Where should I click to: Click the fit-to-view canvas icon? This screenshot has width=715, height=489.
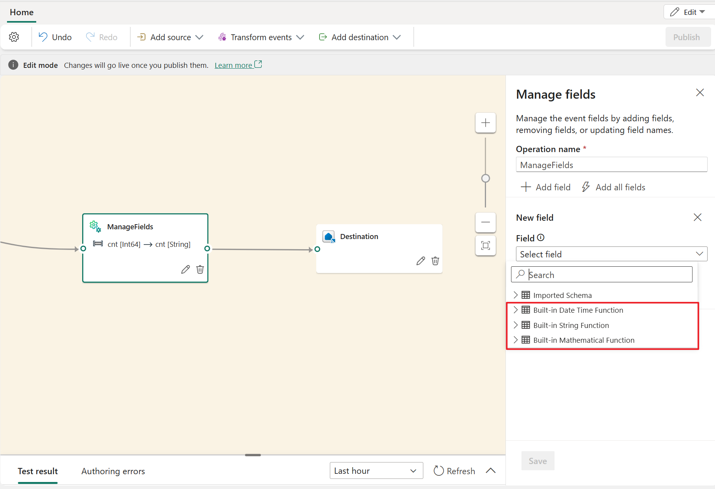pyautogui.click(x=485, y=246)
